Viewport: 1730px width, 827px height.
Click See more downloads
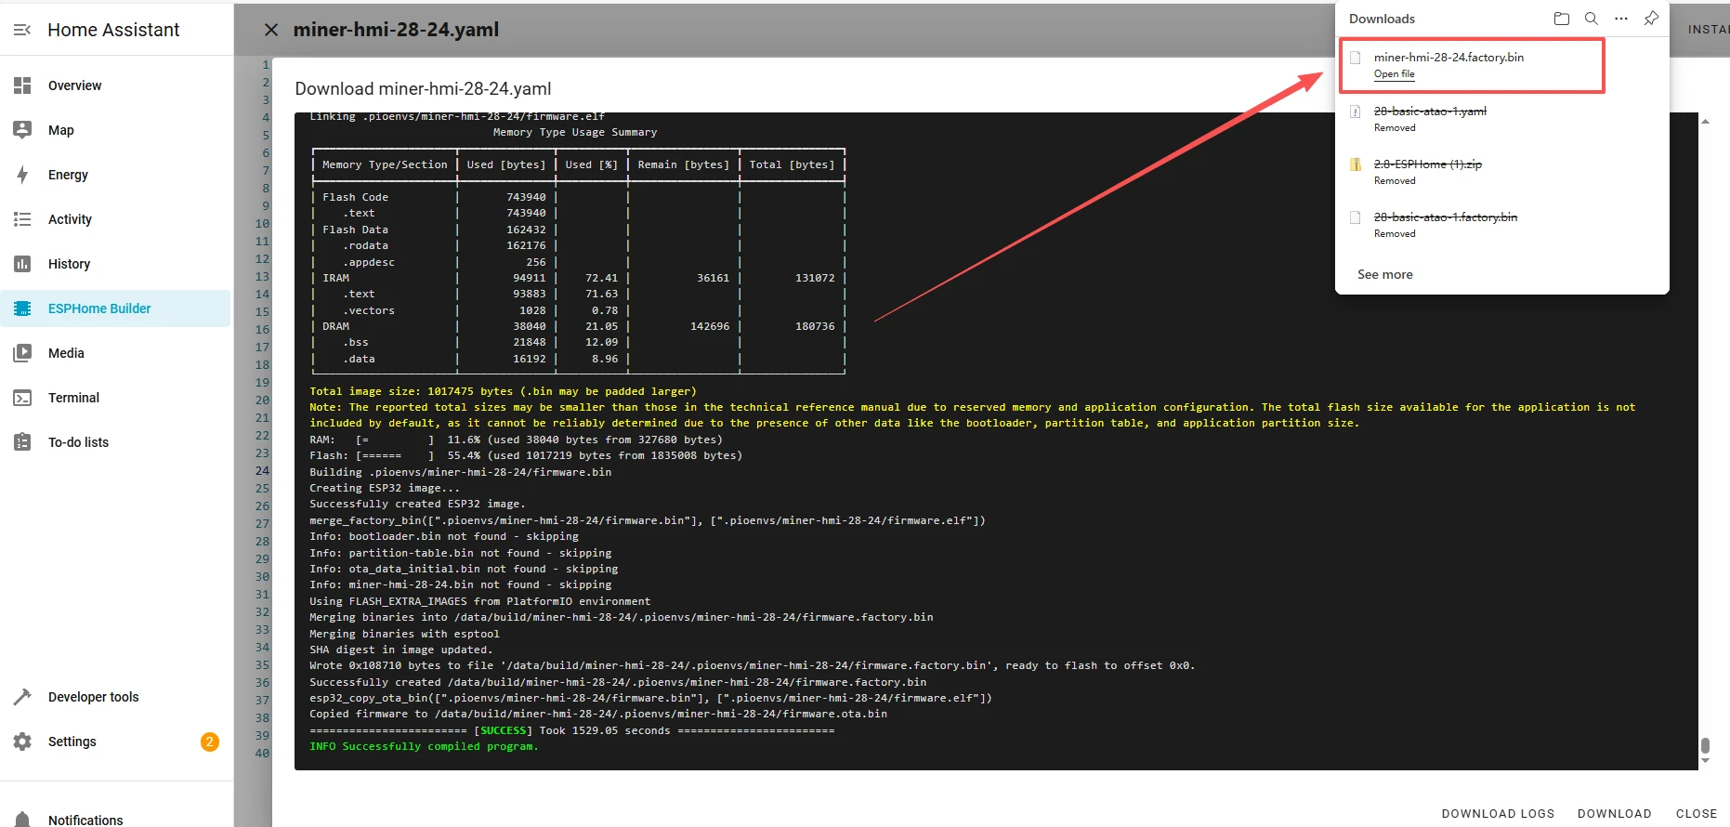pyautogui.click(x=1384, y=274)
